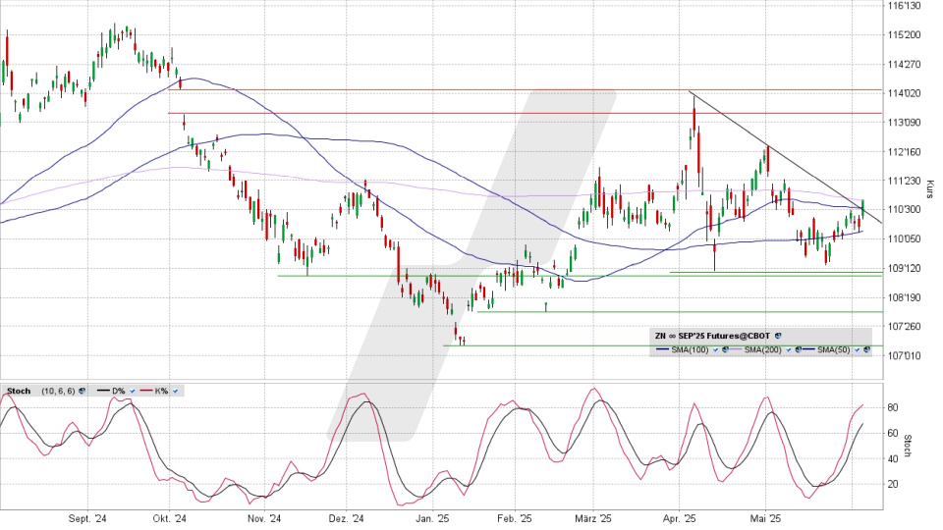Click the ZN SEP'25 Futures@CBOT title

(712, 336)
